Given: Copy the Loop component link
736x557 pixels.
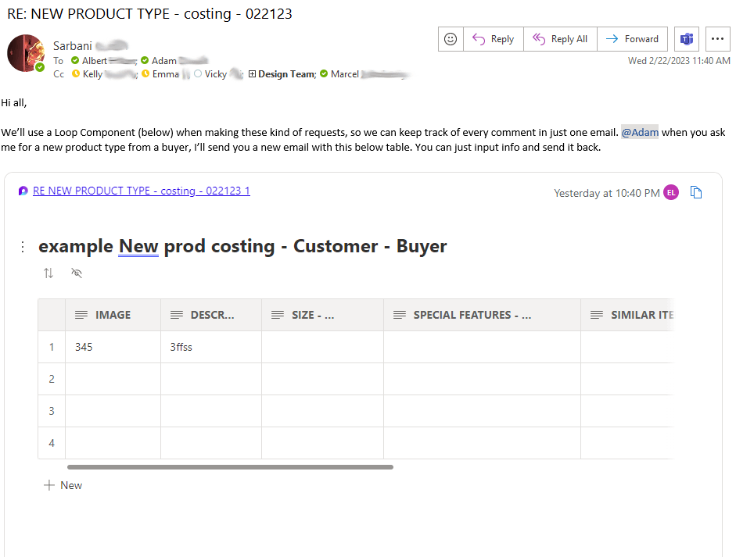Looking at the screenshot, I should [696, 193].
